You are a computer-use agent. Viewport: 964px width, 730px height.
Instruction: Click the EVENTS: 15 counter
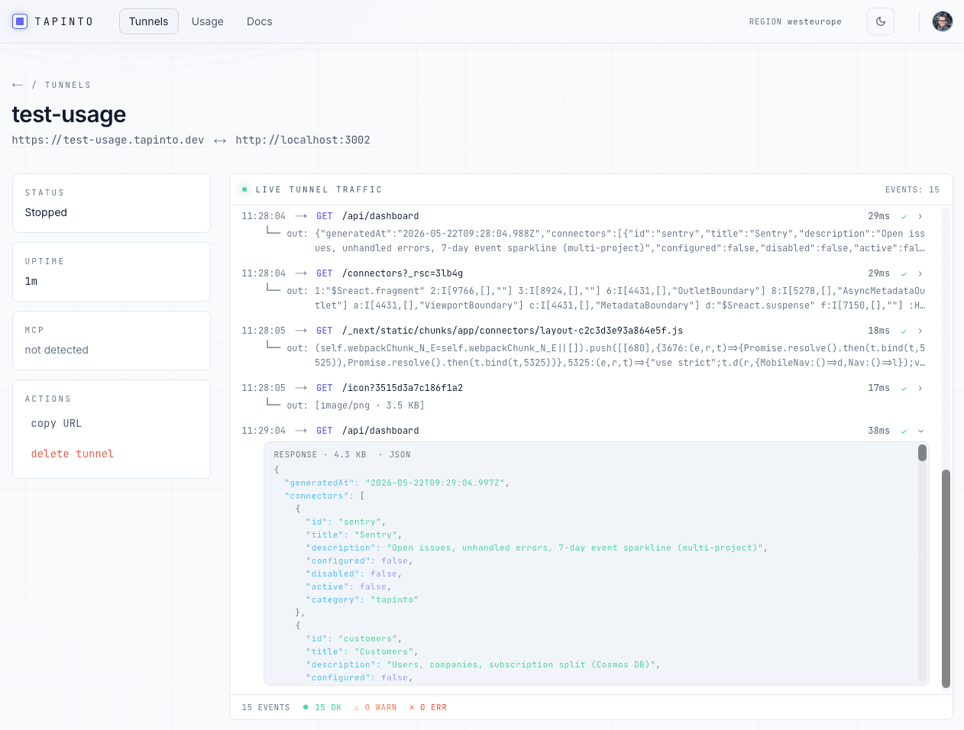(x=912, y=189)
